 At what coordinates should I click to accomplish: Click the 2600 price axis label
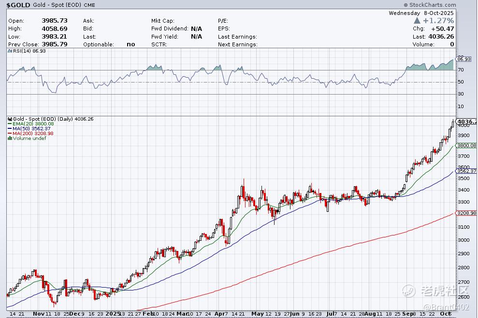(x=464, y=297)
